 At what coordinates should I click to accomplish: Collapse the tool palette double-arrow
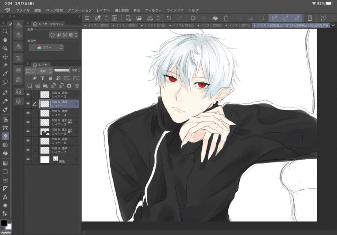[2, 16]
